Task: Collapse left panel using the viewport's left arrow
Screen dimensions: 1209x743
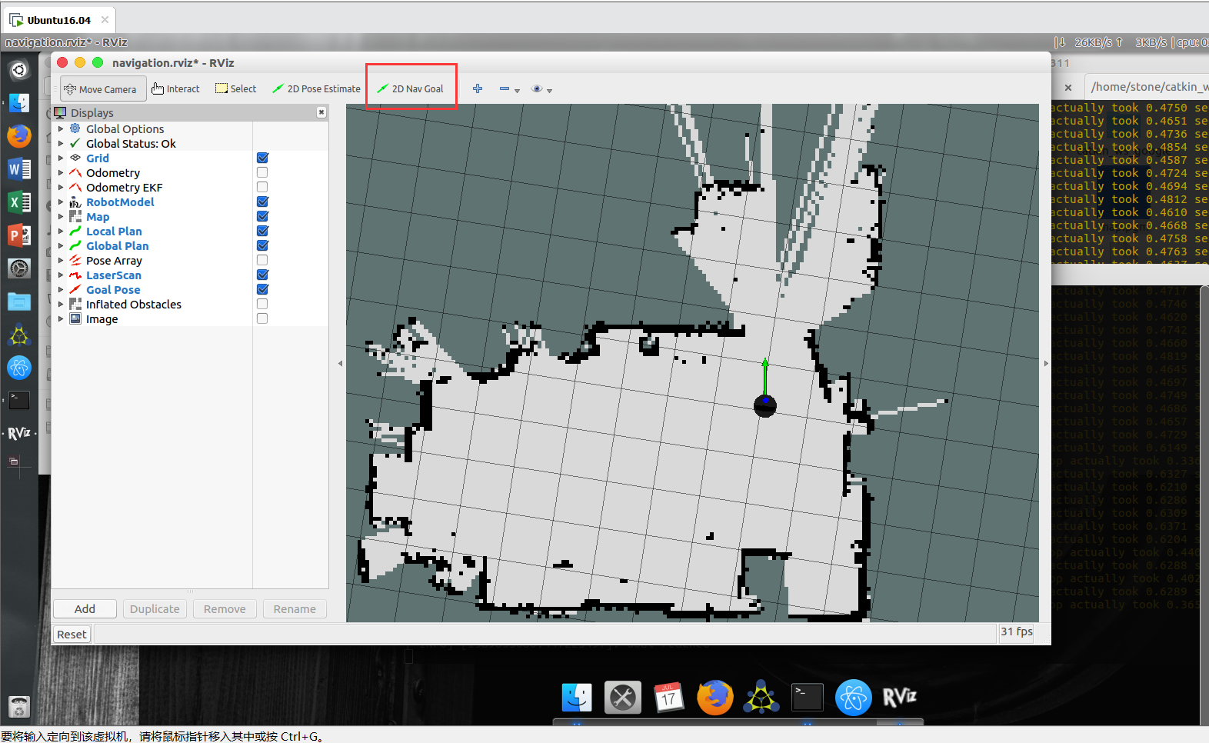Action: (x=340, y=363)
